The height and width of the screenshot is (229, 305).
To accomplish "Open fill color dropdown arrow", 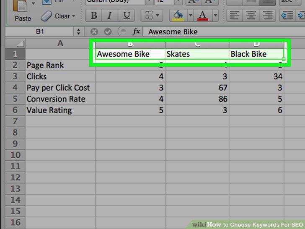I will pyautogui.click(x=191, y=15).
